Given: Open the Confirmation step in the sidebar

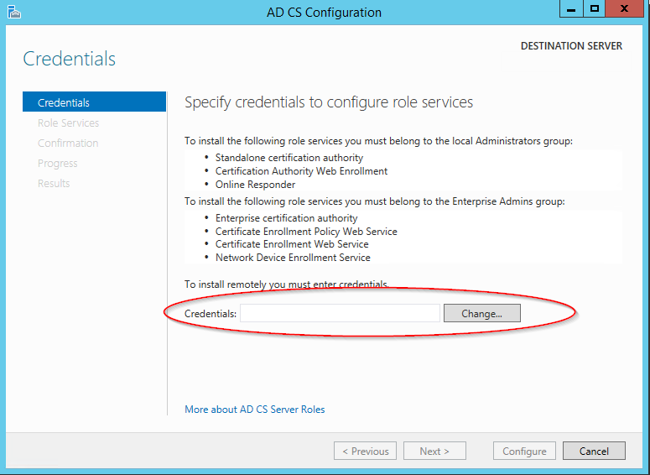Looking at the screenshot, I should (x=68, y=144).
